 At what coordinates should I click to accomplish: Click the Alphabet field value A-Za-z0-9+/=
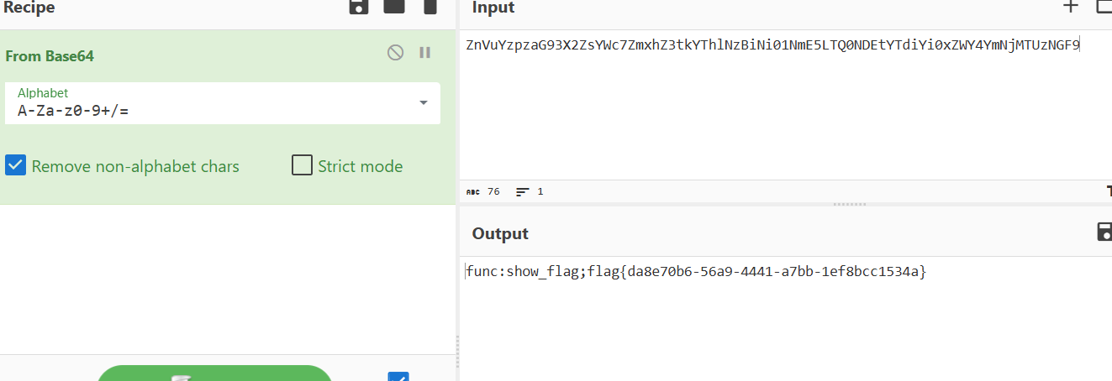click(73, 111)
